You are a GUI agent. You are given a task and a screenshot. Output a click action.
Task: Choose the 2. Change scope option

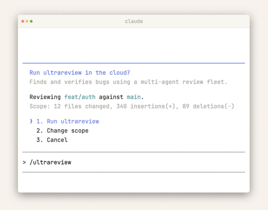coord(63,130)
